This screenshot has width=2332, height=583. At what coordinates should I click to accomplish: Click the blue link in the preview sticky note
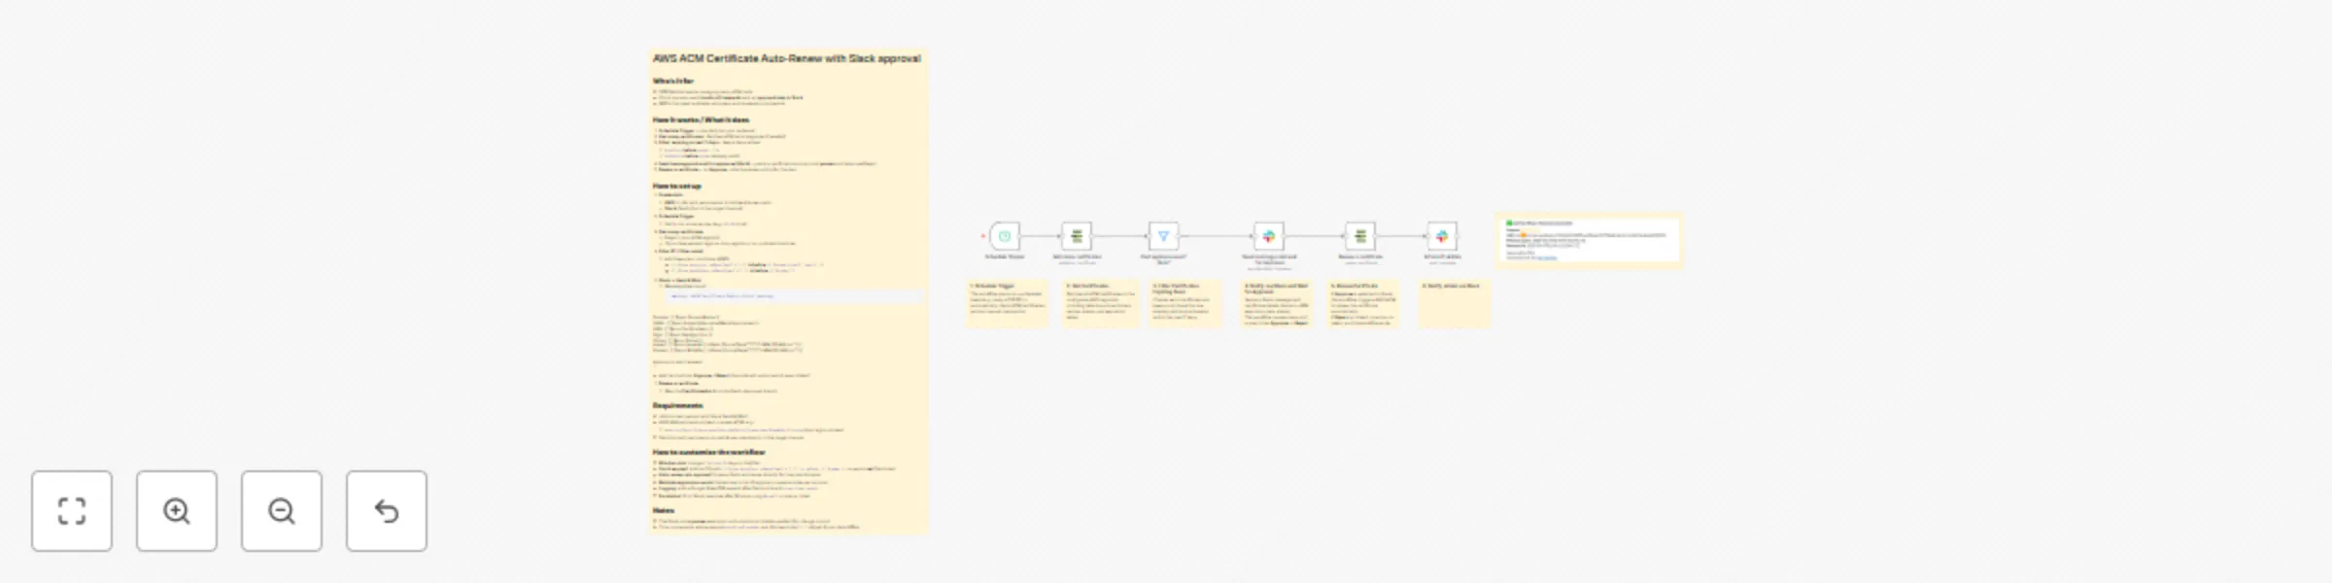click(x=1546, y=257)
